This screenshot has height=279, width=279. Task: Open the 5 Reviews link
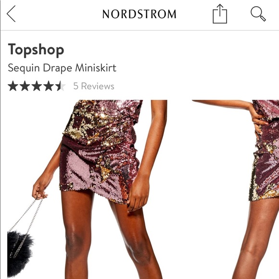tap(94, 86)
